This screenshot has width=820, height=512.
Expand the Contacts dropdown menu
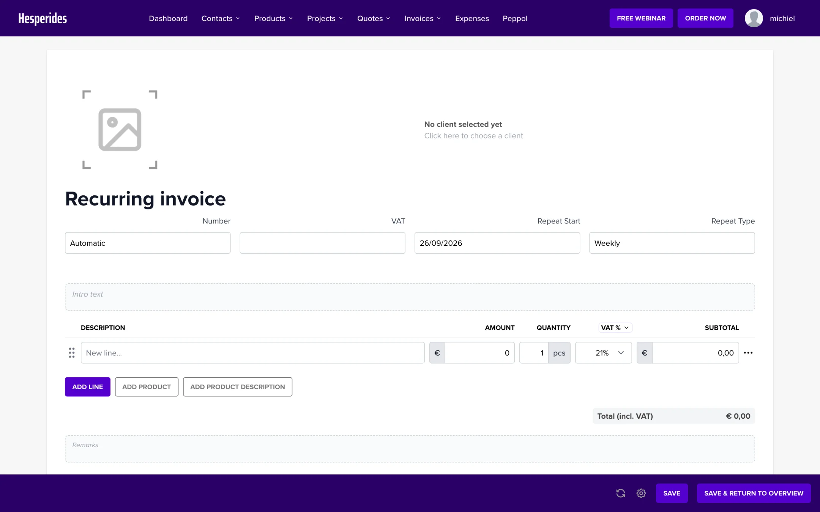coord(221,18)
